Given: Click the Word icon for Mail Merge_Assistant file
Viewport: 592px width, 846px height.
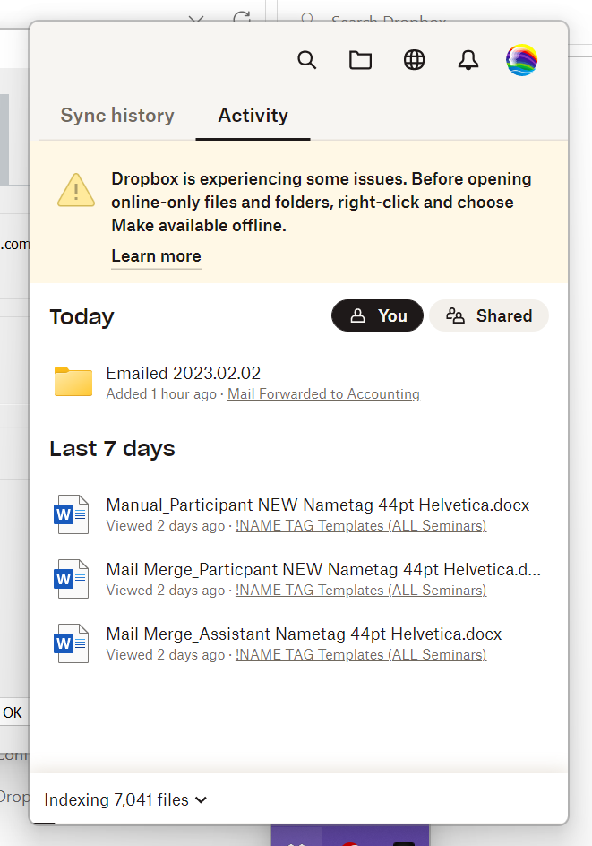Looking at the screenshot, I should click(x=72, y=643).
